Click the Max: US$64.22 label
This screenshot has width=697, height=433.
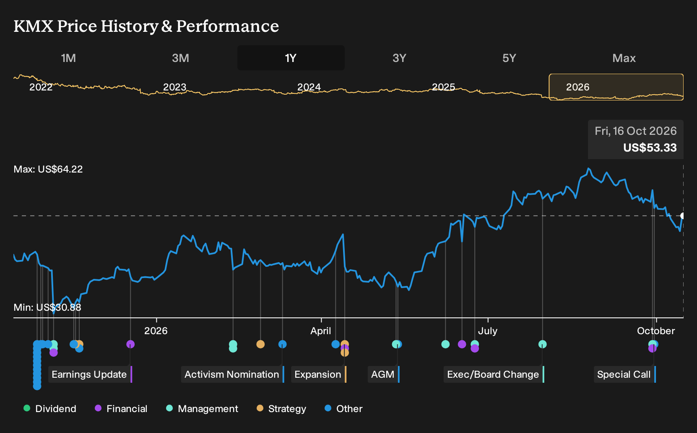[48, 169]
